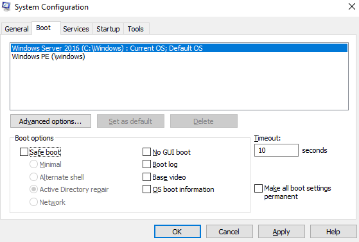
Task: Select Windows Server 2016 boot entry
Action: [x=179, y=48]
